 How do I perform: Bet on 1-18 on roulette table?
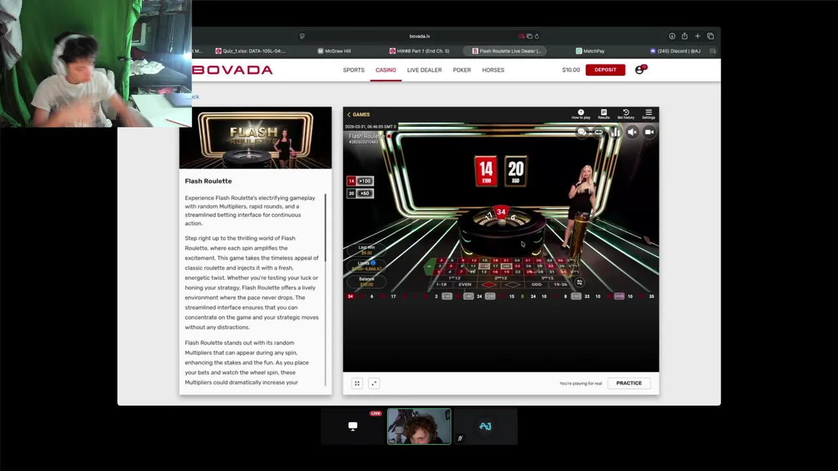(x=441, y=285)
